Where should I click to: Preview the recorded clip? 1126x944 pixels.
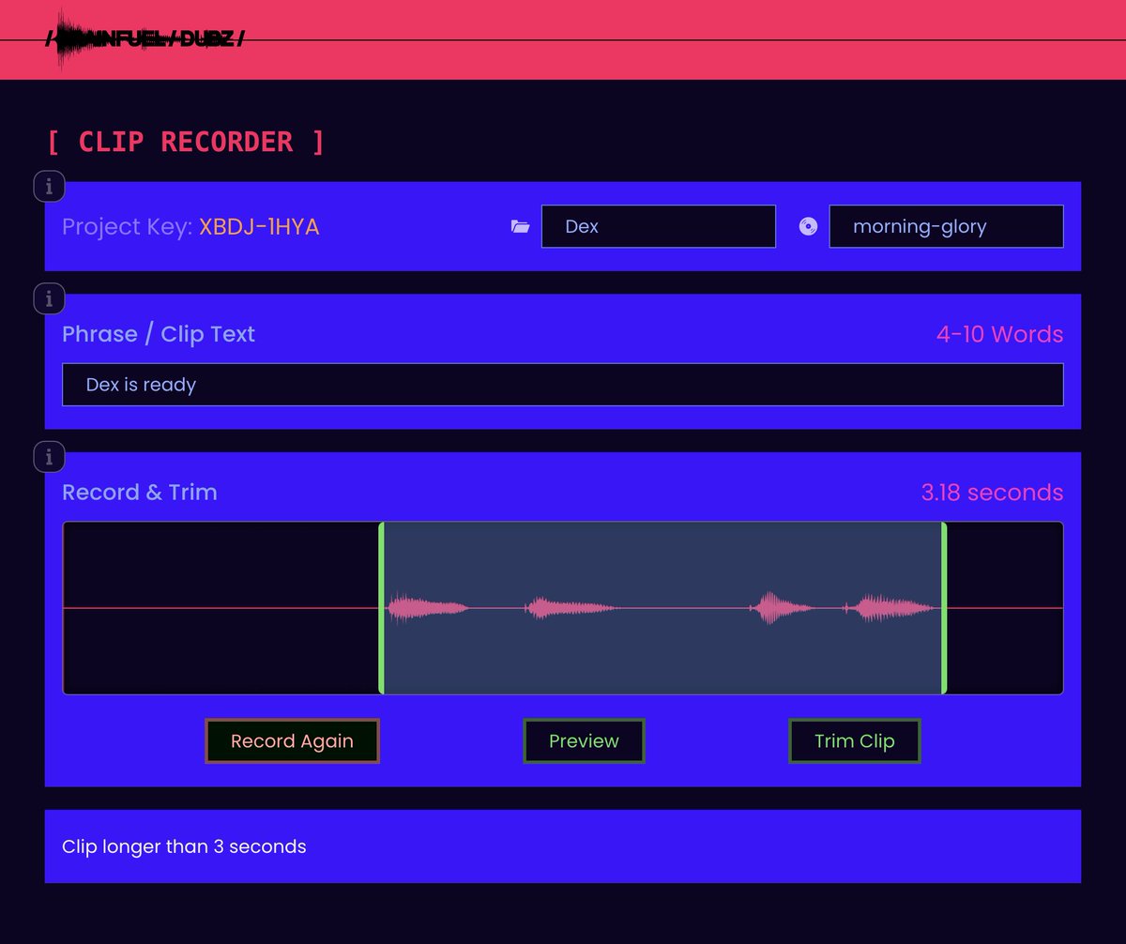coord(584,740)
